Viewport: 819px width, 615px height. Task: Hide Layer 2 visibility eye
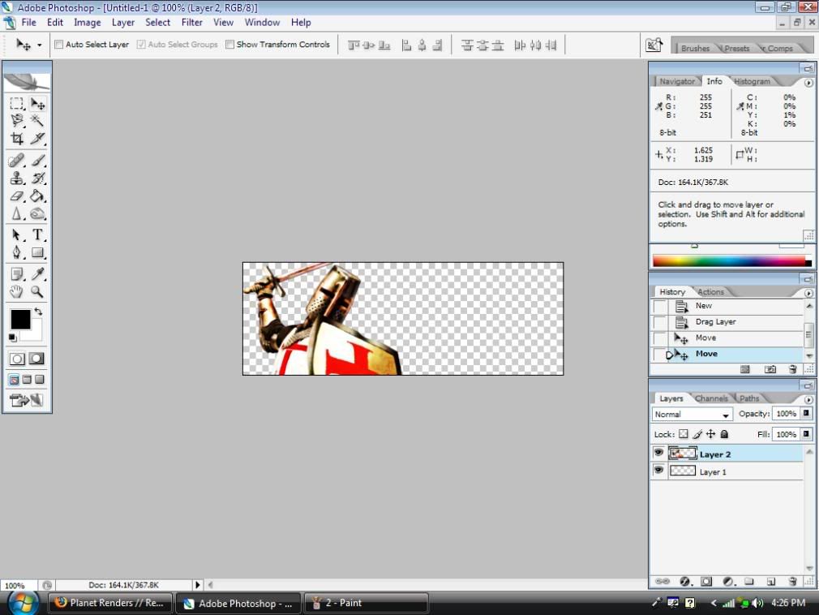point(658,453)
